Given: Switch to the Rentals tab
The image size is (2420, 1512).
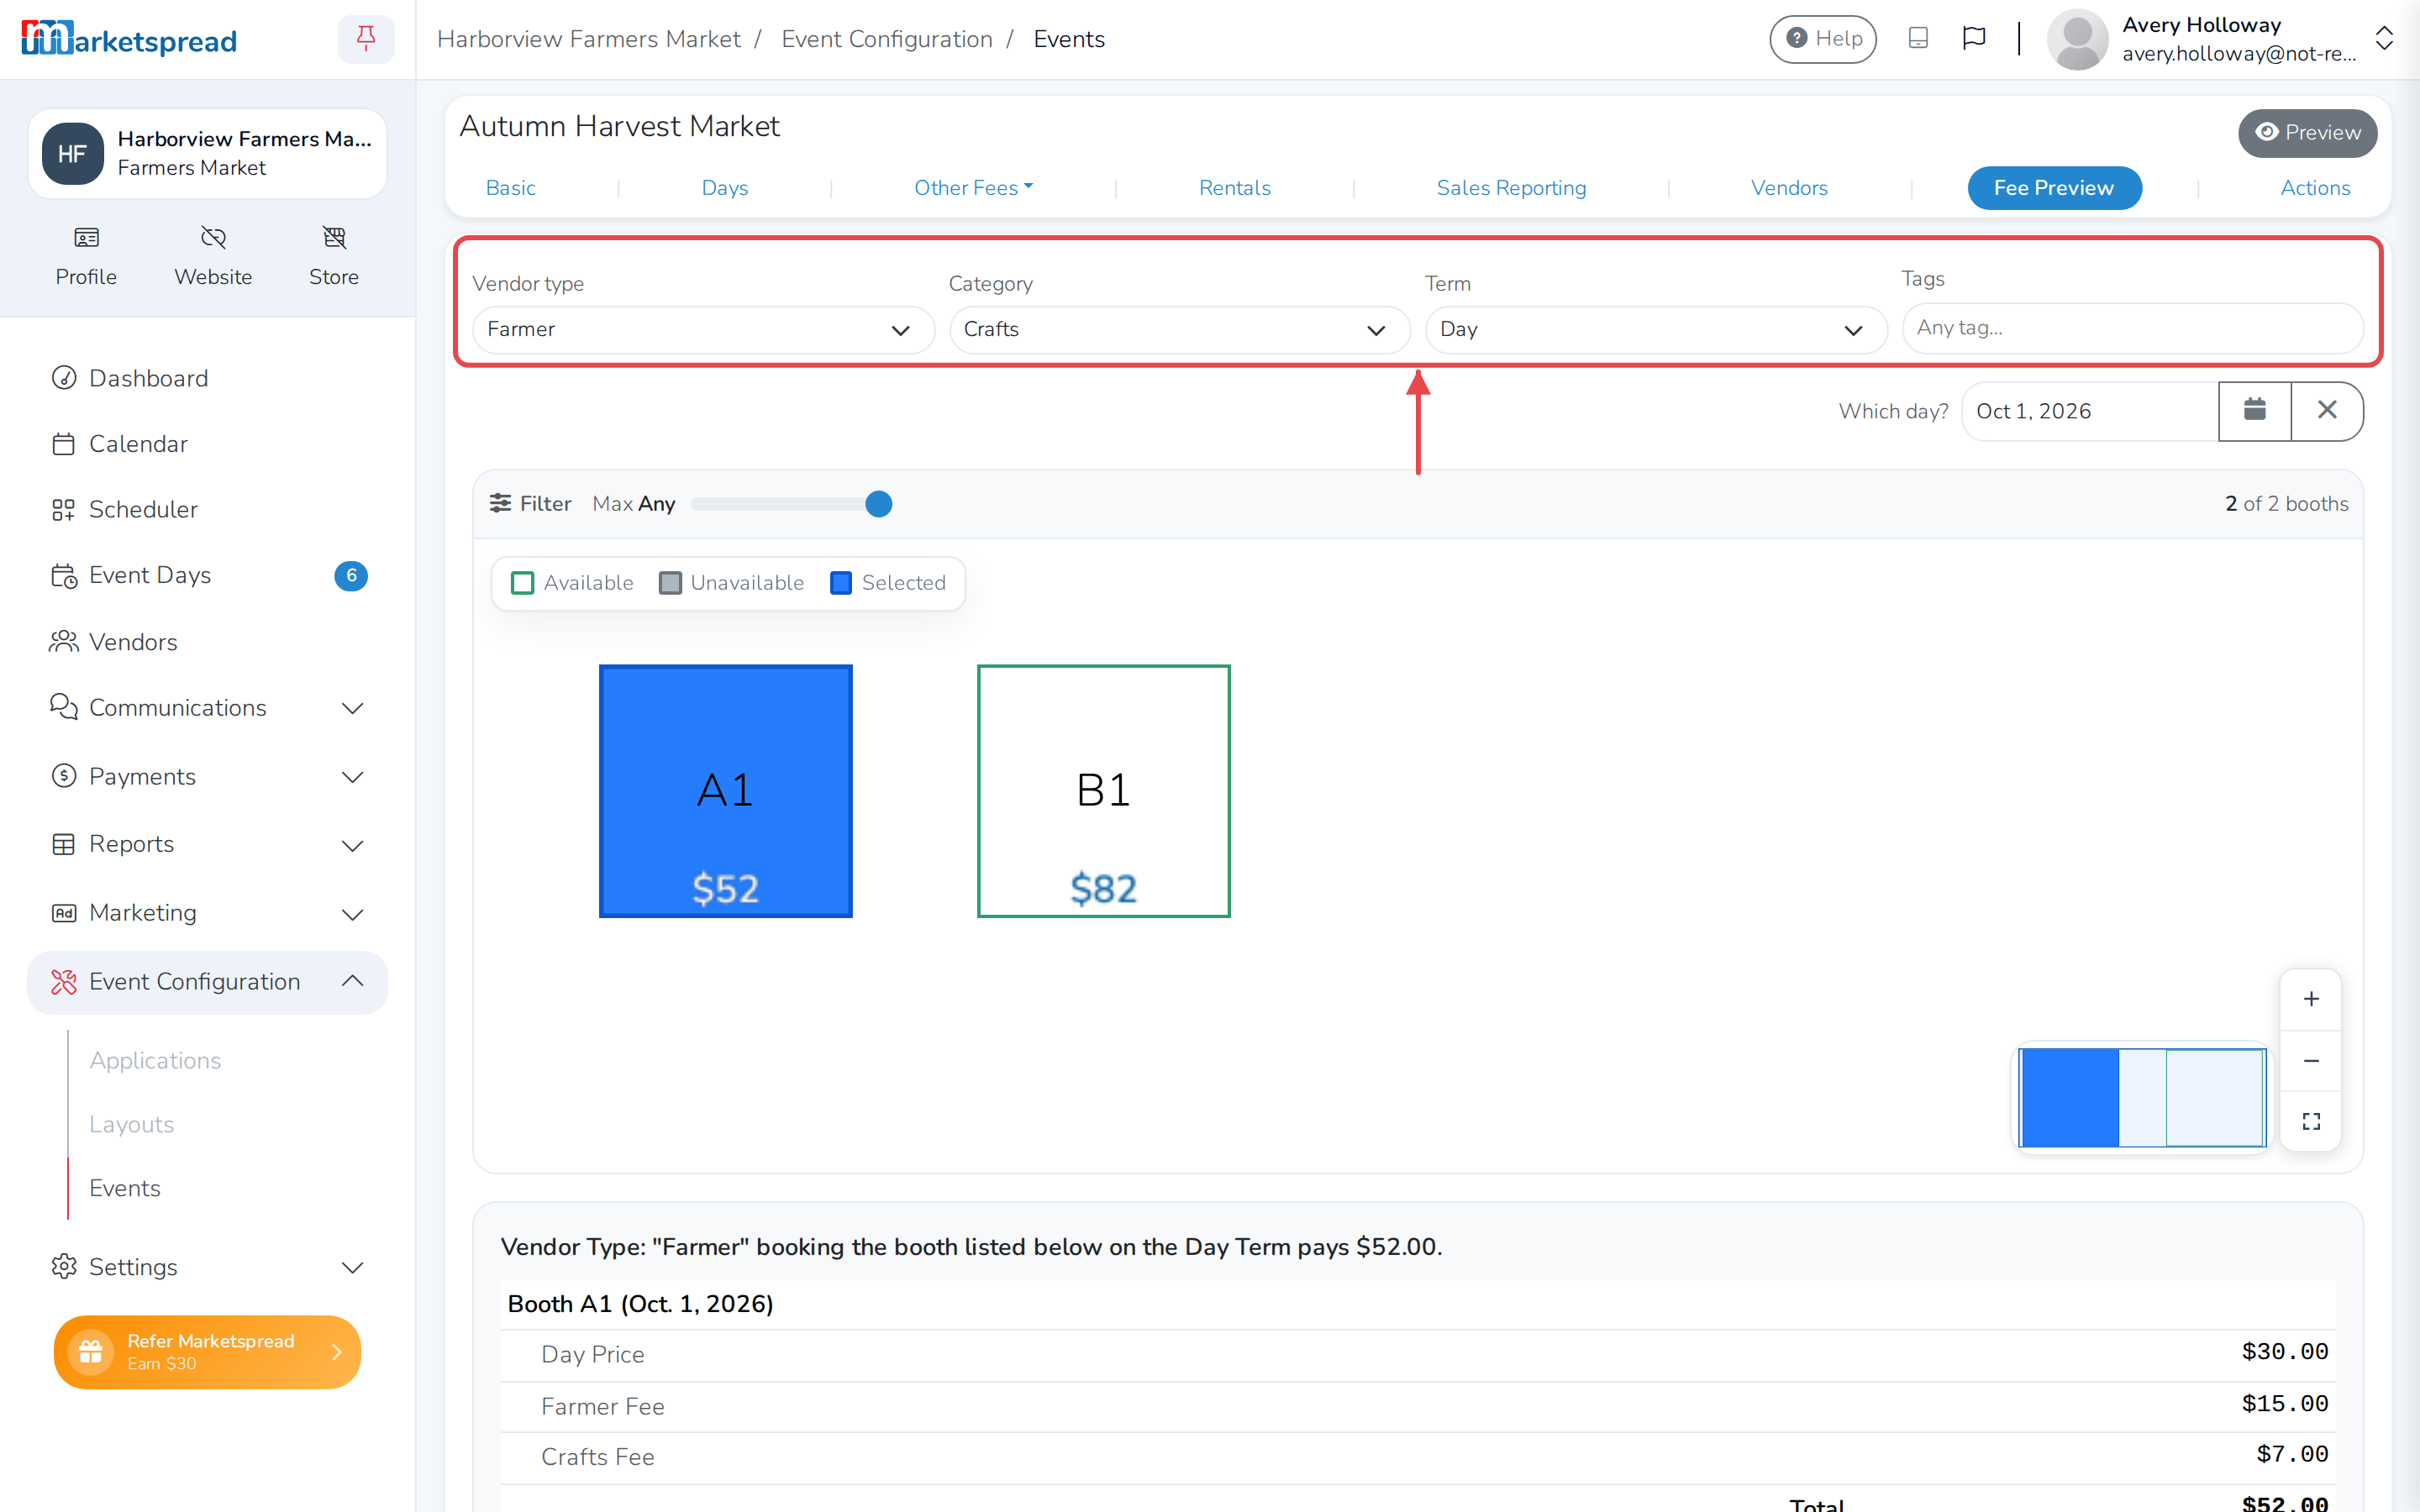Looking at the screenshot, I should [1234, 188].
